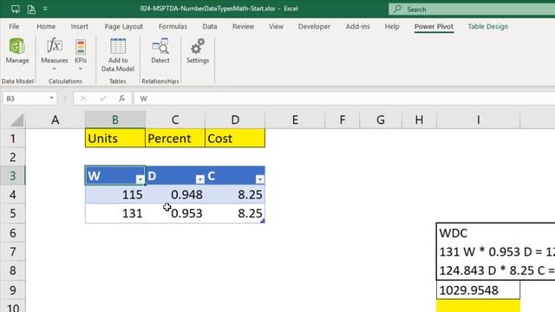555x312 pixels.
Task: Open Customize Quick Access Toolbar arrow
Action: 45,9
